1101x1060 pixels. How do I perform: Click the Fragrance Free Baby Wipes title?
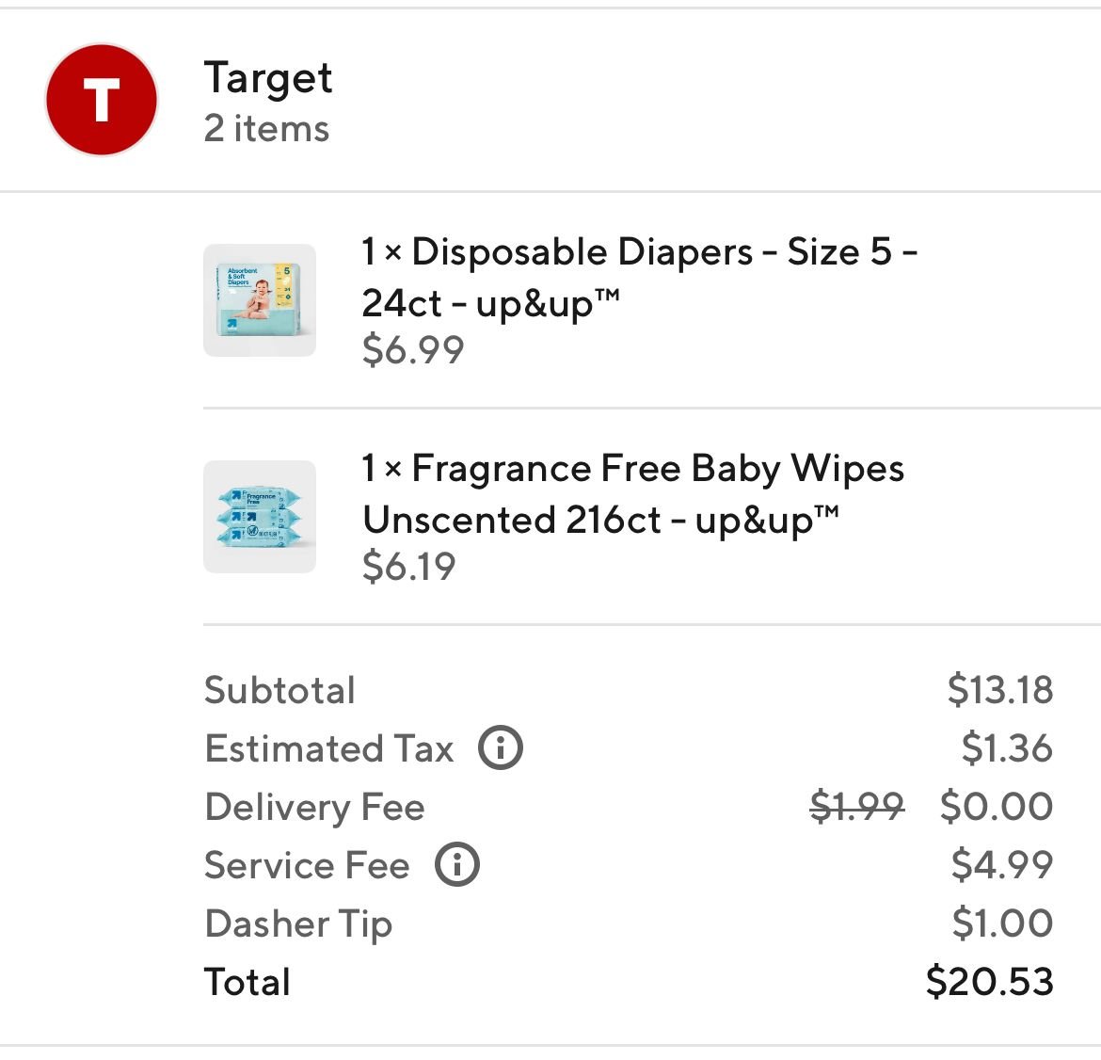[x=633, y=493]
